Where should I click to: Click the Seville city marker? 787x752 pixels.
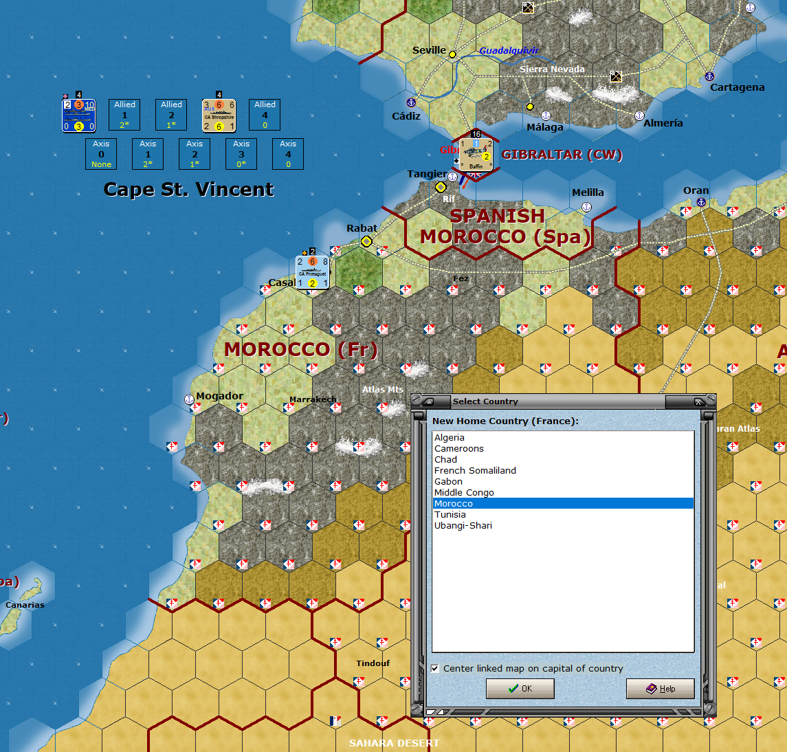pyautogui.click(x=452, y=54)
